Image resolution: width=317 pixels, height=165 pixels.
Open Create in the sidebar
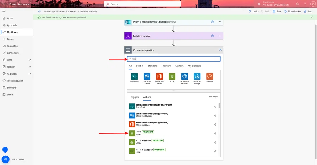[17, 39]
